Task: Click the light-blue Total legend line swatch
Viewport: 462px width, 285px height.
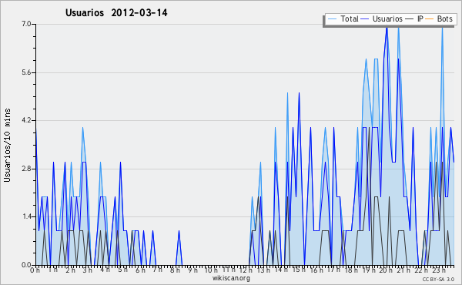Action: point(332,19)
